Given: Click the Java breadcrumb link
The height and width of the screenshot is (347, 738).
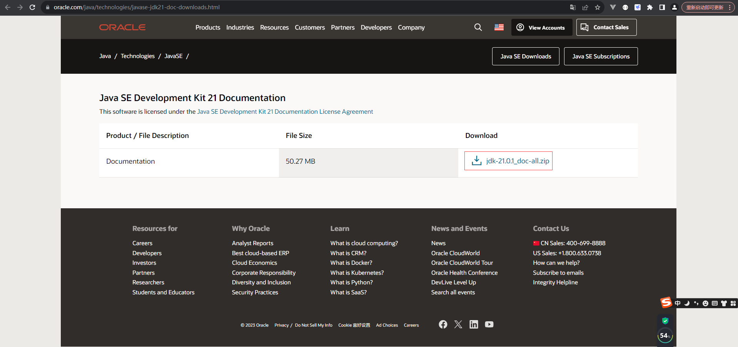Looking at the screenshot, I should (105, 56).
